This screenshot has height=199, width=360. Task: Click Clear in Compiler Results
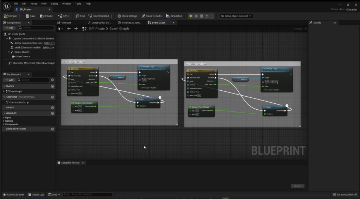pos(297,186)
